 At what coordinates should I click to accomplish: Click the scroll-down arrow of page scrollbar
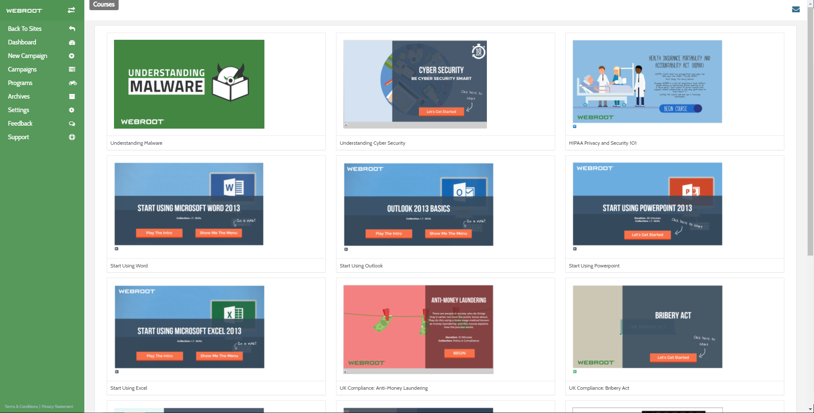[810, 410]
